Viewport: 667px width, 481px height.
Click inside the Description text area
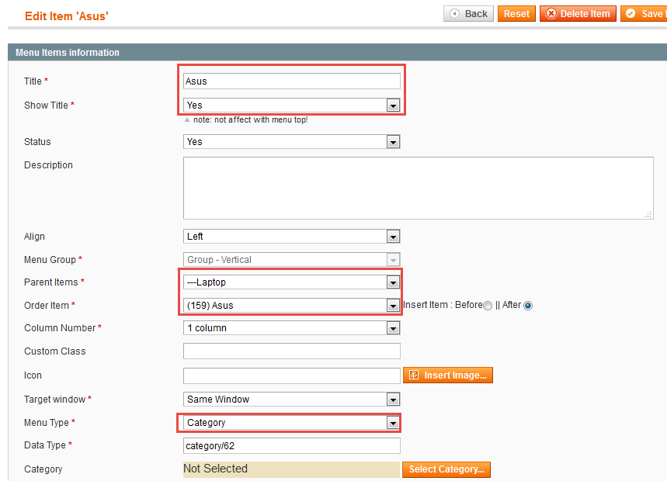[419, 189]
